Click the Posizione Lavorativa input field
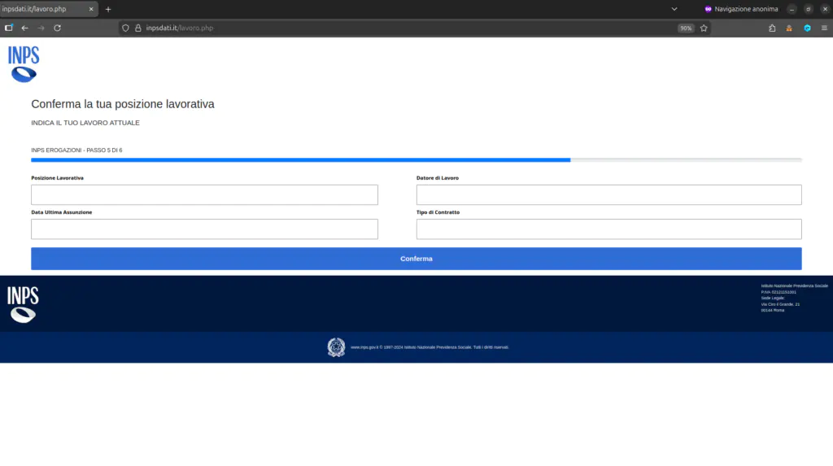The height and width of the screenshot is (466, 833). pyautogui.click(x=204, y=195)
